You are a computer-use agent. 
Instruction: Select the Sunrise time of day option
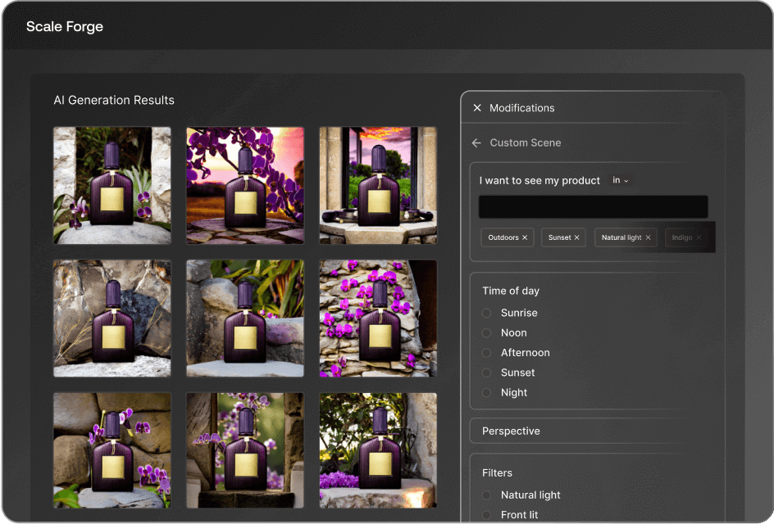(x=486, y=313)
